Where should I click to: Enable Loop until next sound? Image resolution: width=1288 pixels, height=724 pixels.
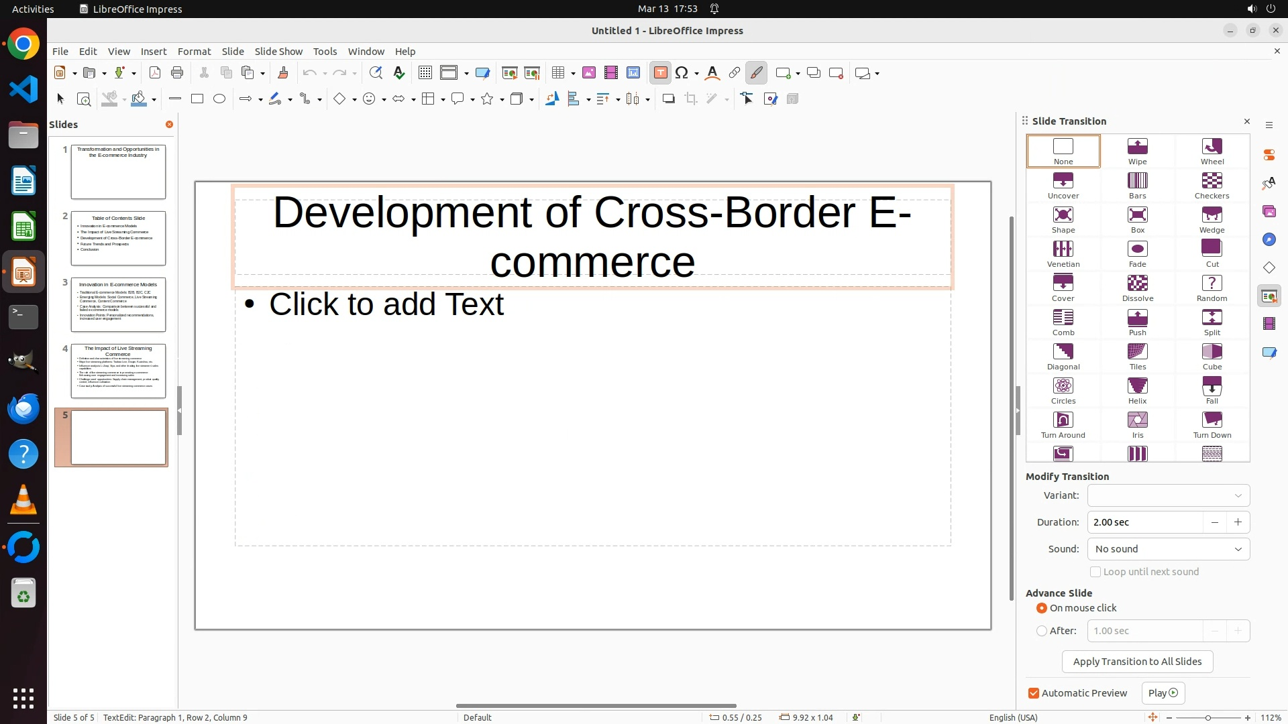point(1095,572)
